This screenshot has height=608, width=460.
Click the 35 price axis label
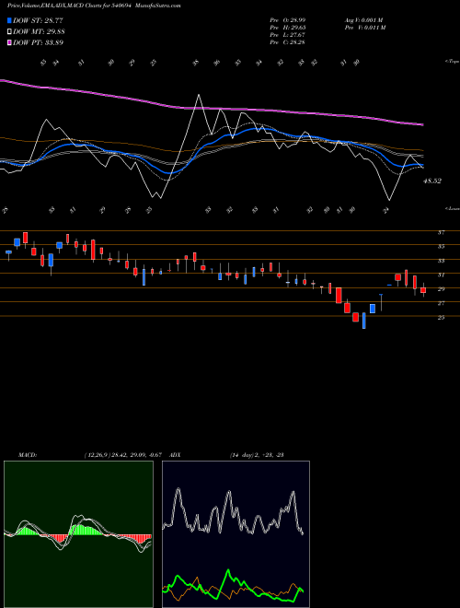[441, 247]
